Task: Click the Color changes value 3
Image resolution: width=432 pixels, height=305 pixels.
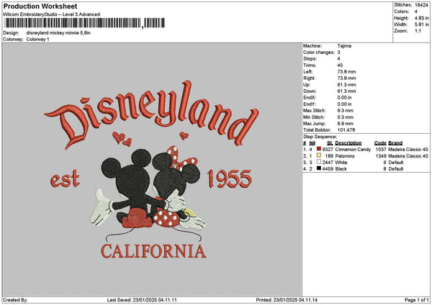Action: coord(338,53)
